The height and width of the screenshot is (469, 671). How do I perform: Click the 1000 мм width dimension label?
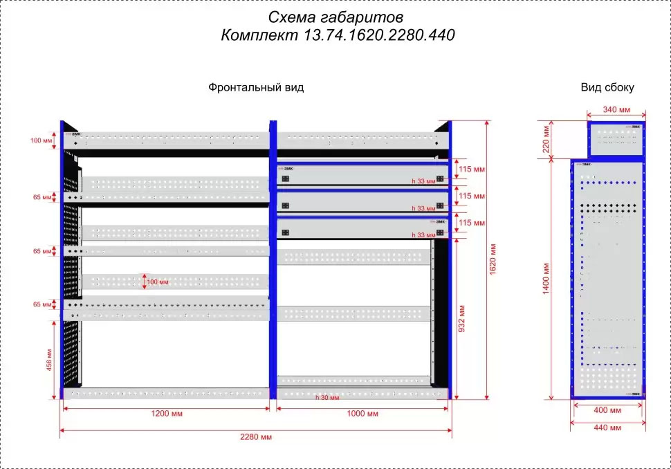pos(362,414)
